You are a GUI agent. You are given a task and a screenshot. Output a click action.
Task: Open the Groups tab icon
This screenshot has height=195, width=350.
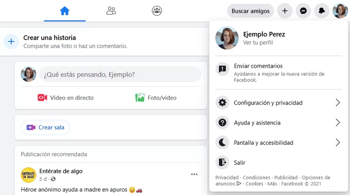coord(157,10)
